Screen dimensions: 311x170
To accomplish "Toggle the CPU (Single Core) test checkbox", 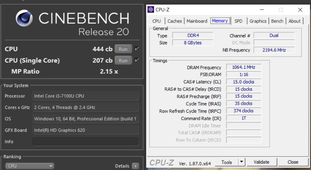I will [x=137, y=60].
